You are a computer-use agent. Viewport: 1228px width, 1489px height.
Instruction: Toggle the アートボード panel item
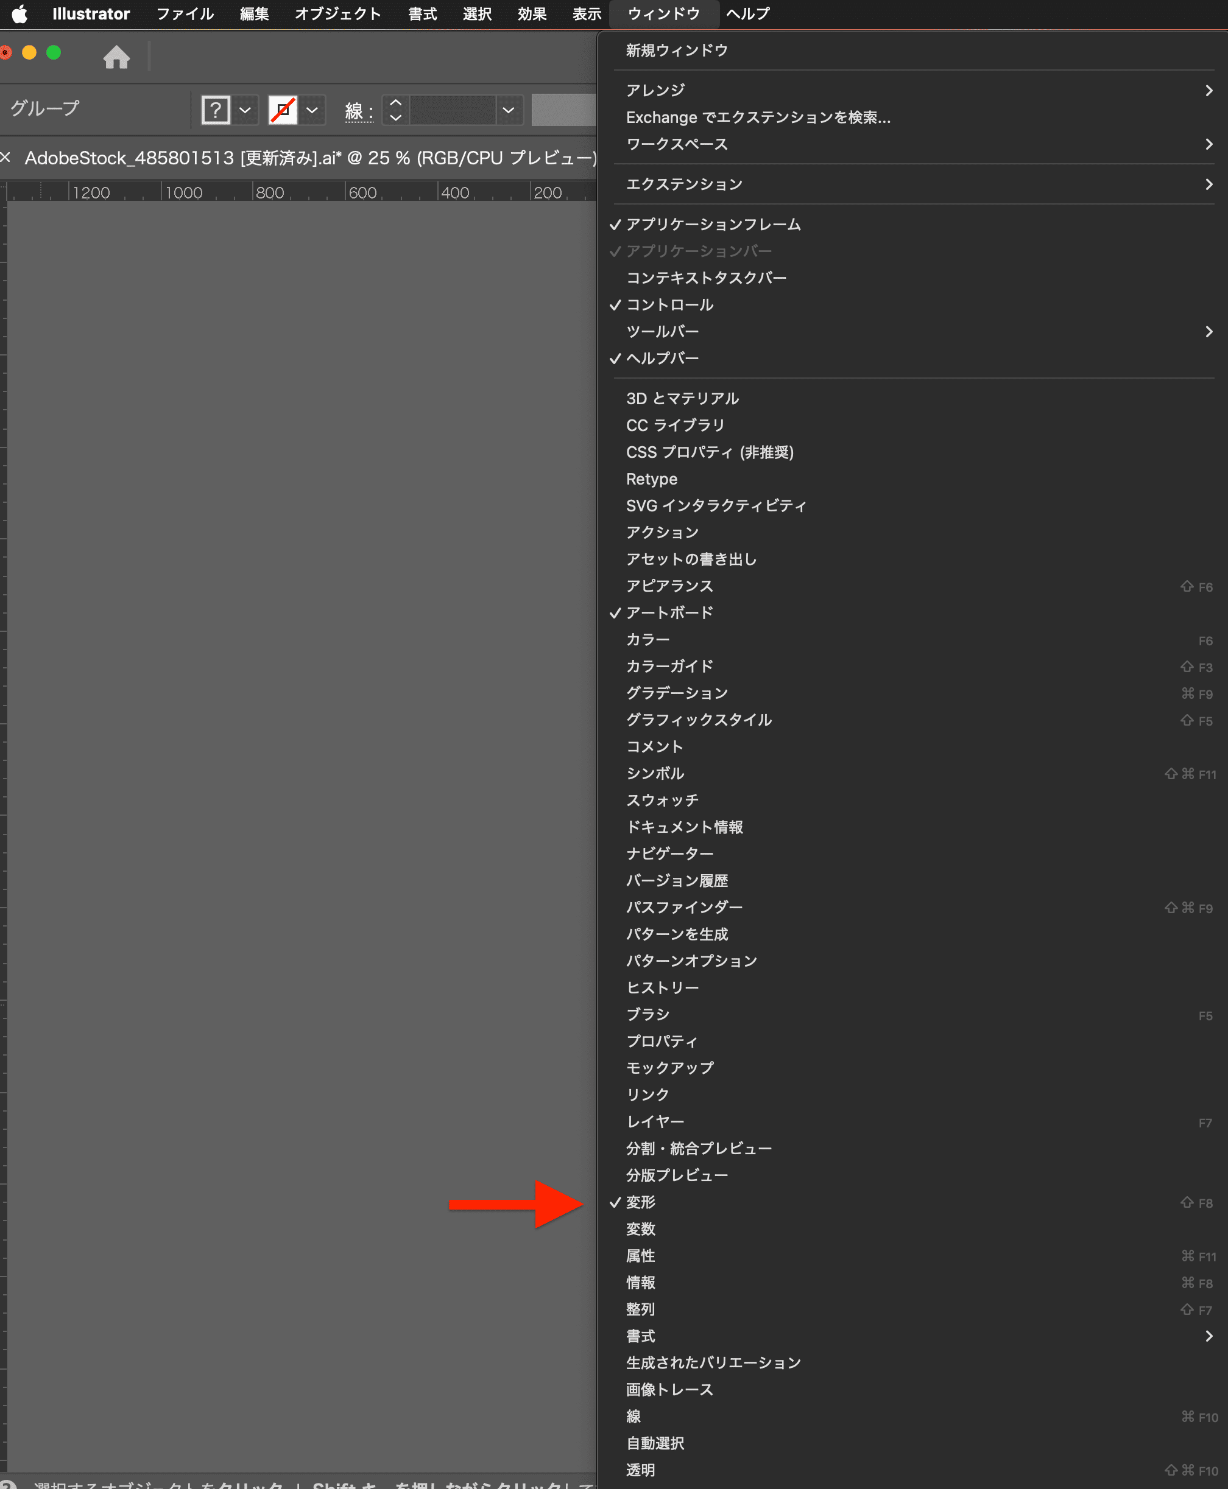point(669,612)
